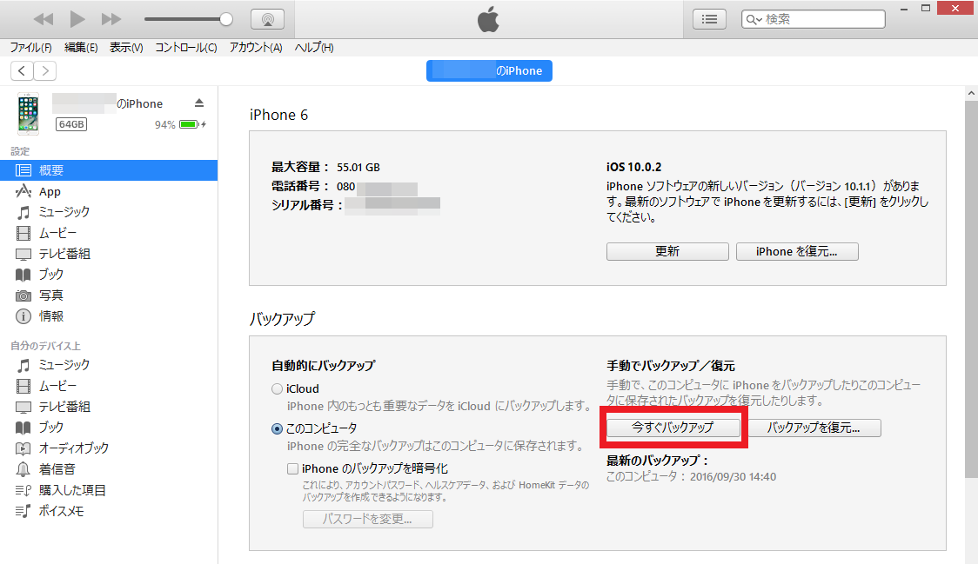Viewport: 978px width, 564px height.
Task: Enable the iPhone のバックアップを暗号化 checkbox
Action: coord(292,468)
